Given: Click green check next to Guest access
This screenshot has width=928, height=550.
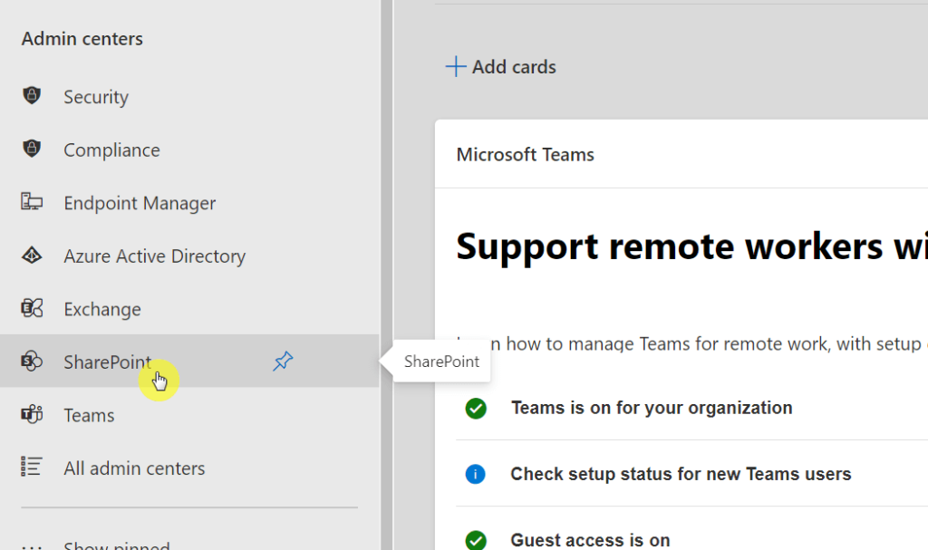Looking at the screenshot, I should coord(476,540).
